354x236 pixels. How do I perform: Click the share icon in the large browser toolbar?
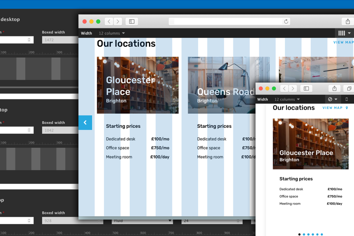(347, 22)
